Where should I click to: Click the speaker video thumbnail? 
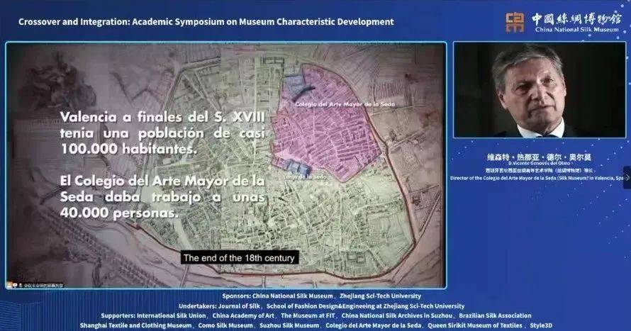point(538,90)
